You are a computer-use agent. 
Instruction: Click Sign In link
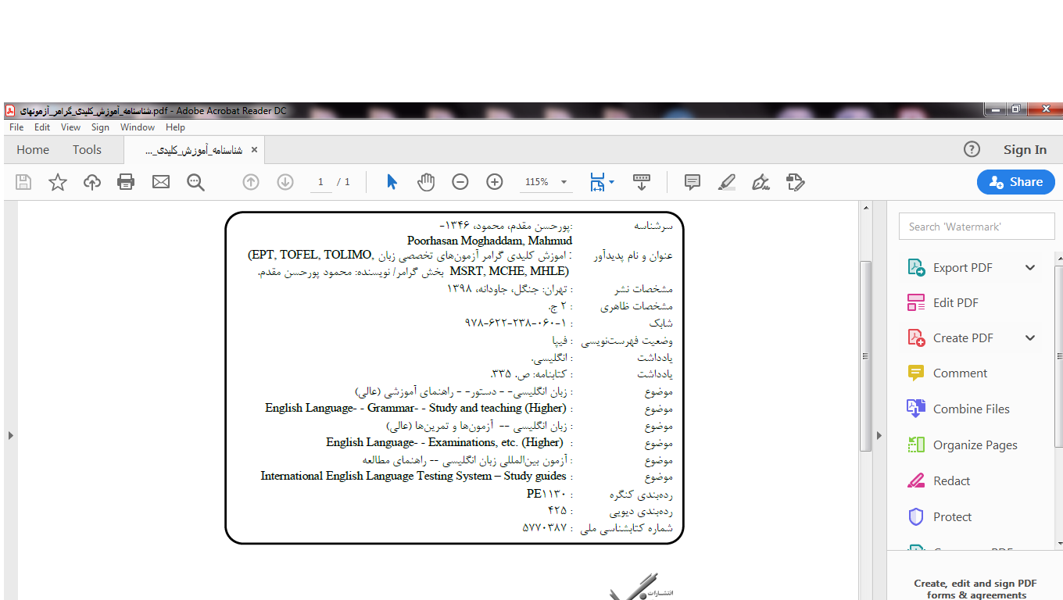click(1025, 150)
